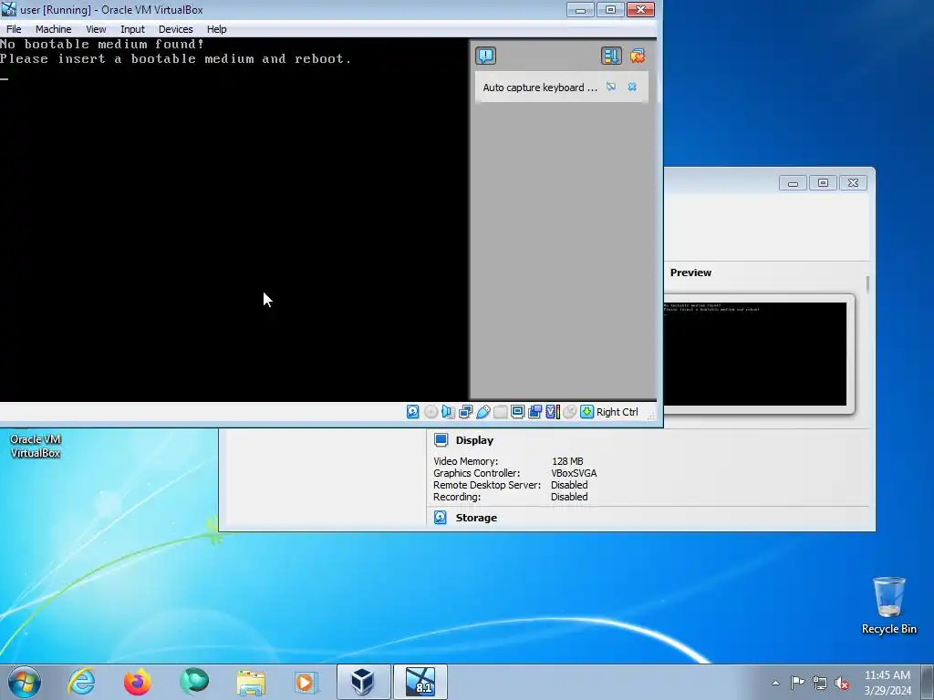Open the Windows Start menu orb

tap(24, 682)
